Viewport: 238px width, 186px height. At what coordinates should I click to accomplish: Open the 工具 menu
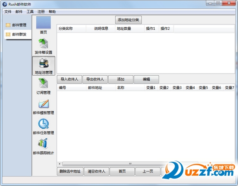pos(30,12)
